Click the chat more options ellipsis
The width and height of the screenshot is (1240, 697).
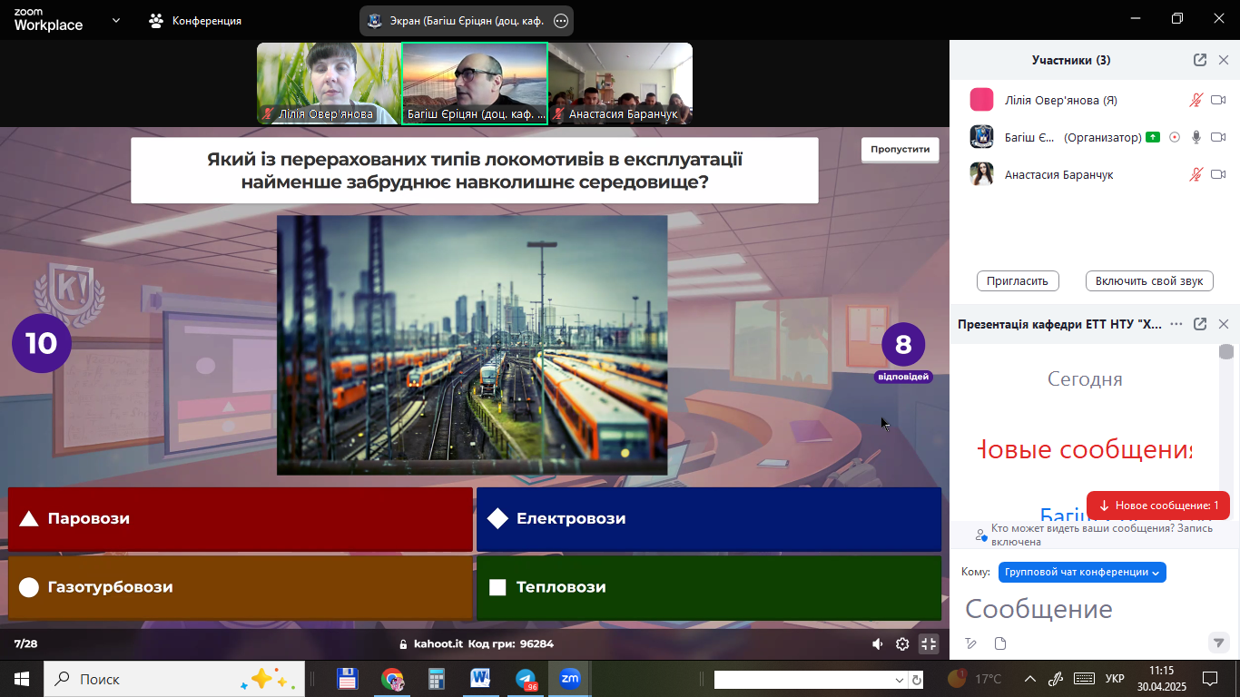[1176, 324]
